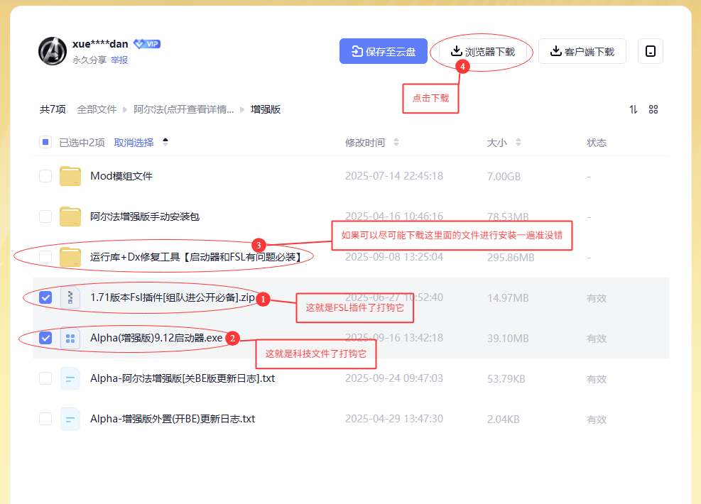
Task: Click the 阿尔法增强版手动安装包 folder icon
Action: [70, 217]
